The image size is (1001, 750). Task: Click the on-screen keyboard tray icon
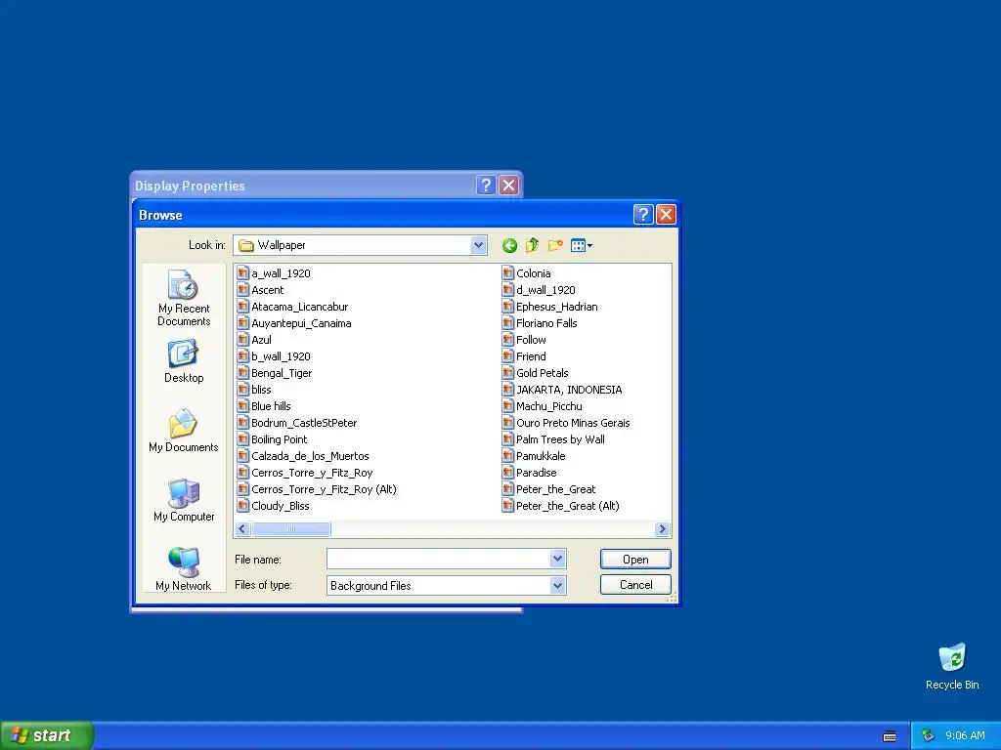(x=890, y=736)
